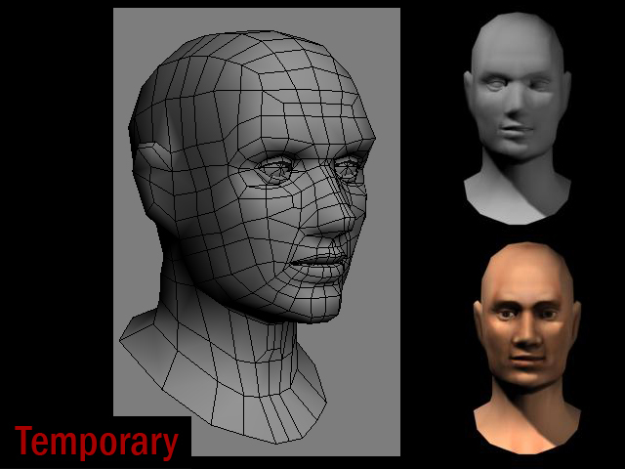Click the neck of the skin-textured head
This screenshot has height=469, width=625.
point(526,410)
